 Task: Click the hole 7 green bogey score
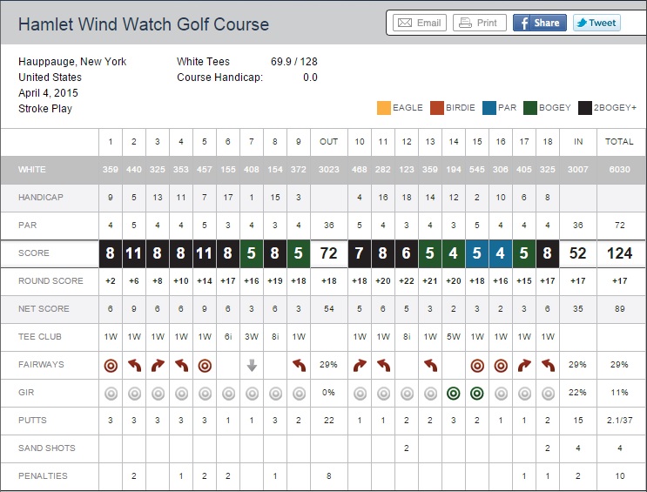pyautogui.click(x=252, y=253)
